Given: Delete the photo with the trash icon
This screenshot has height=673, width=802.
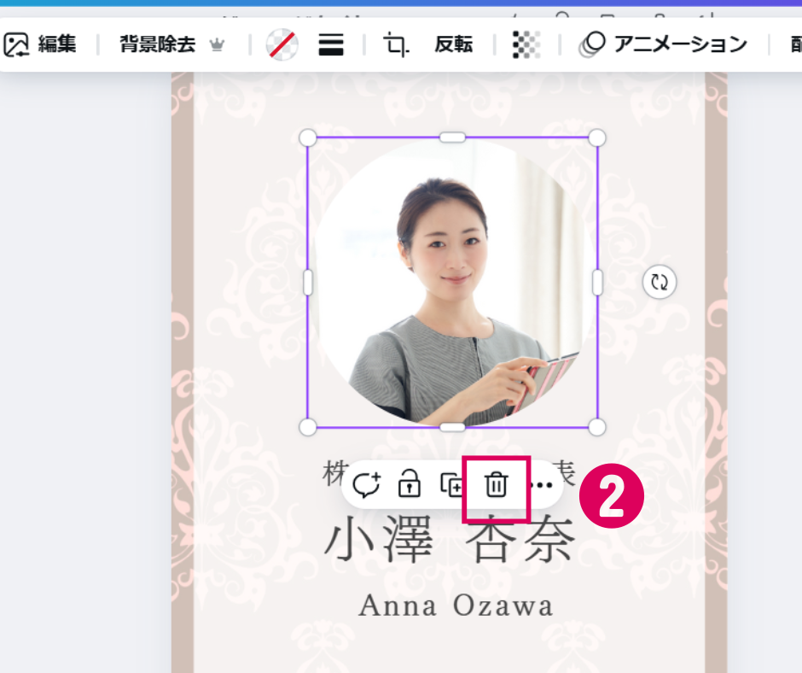Looking at the screenshot, I should (x=496, y=485).
